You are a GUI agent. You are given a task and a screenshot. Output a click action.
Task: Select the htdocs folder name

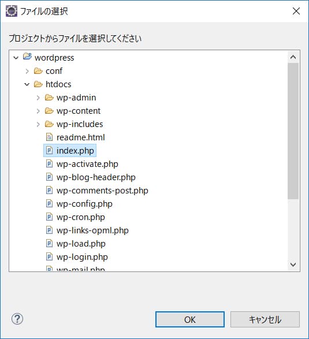(x=58, y=84)
